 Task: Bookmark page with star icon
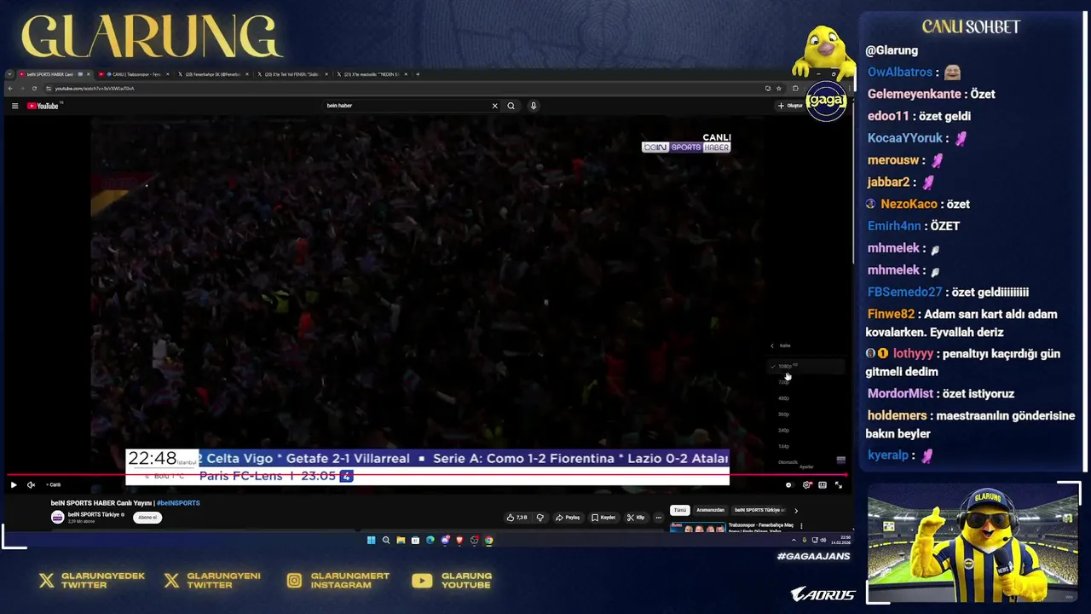pos(779,88)
